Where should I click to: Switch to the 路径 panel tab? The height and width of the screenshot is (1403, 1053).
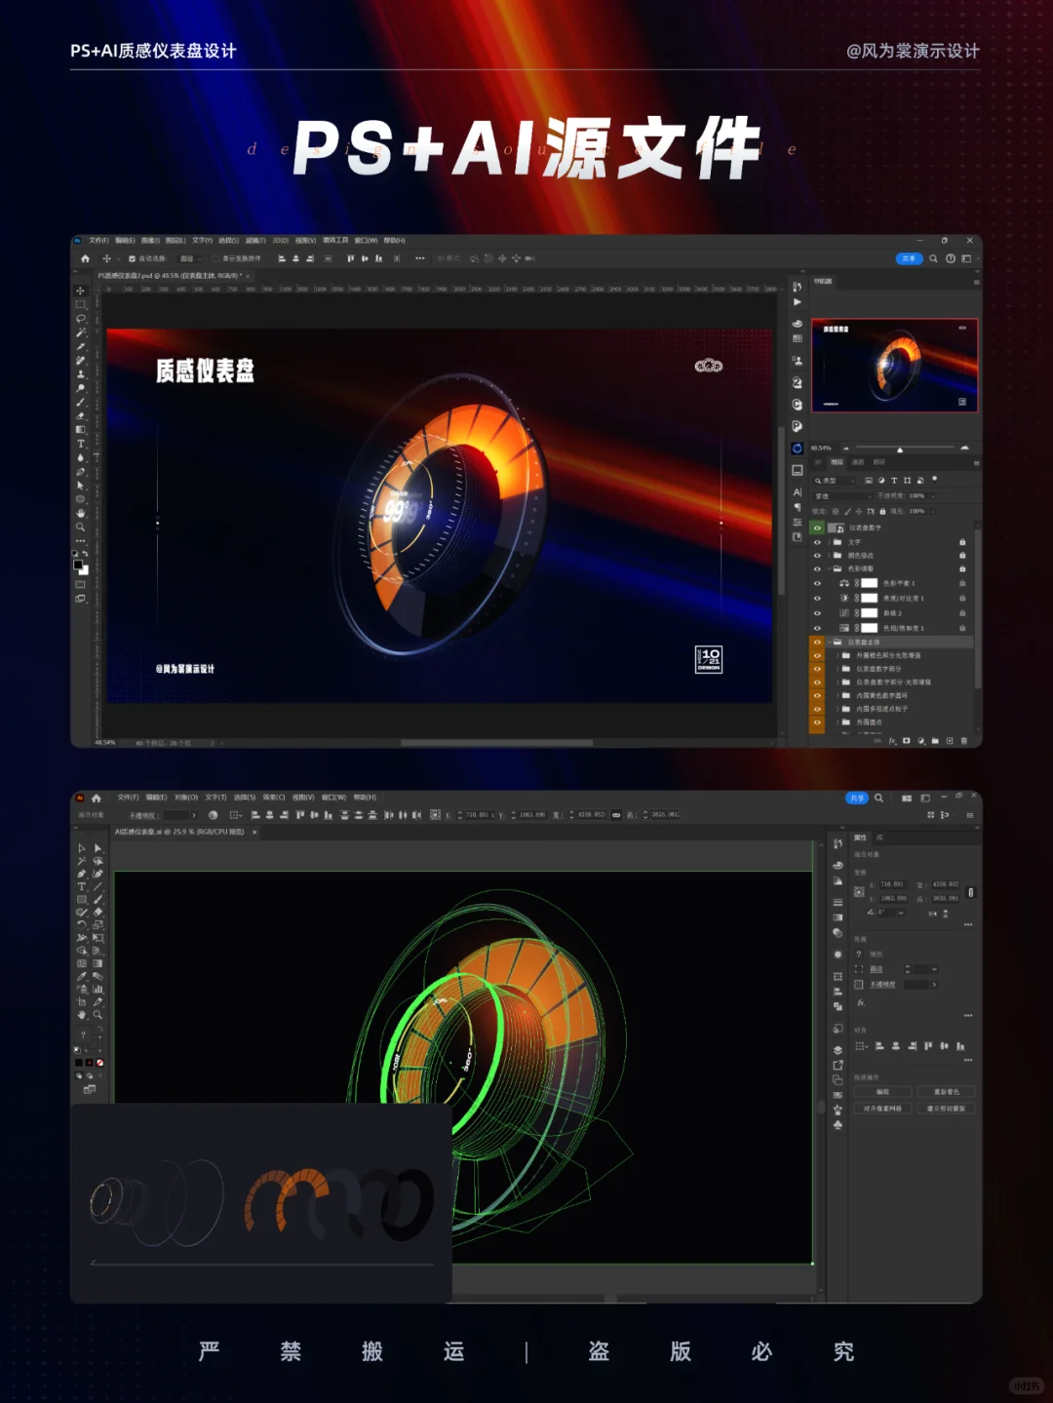[879, 461]
